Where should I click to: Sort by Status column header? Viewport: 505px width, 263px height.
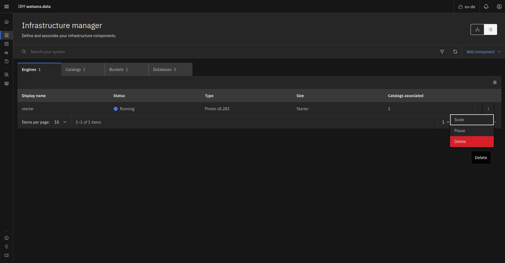click(119, 96)
